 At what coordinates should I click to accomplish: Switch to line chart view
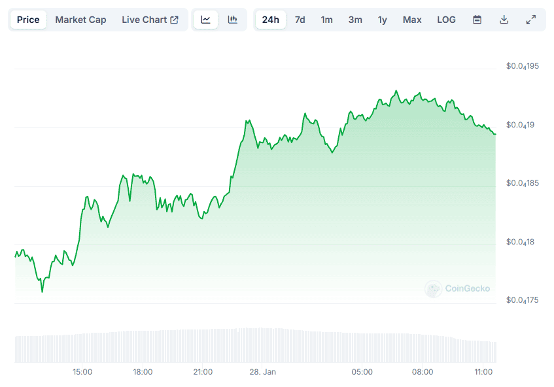[205, 20]
